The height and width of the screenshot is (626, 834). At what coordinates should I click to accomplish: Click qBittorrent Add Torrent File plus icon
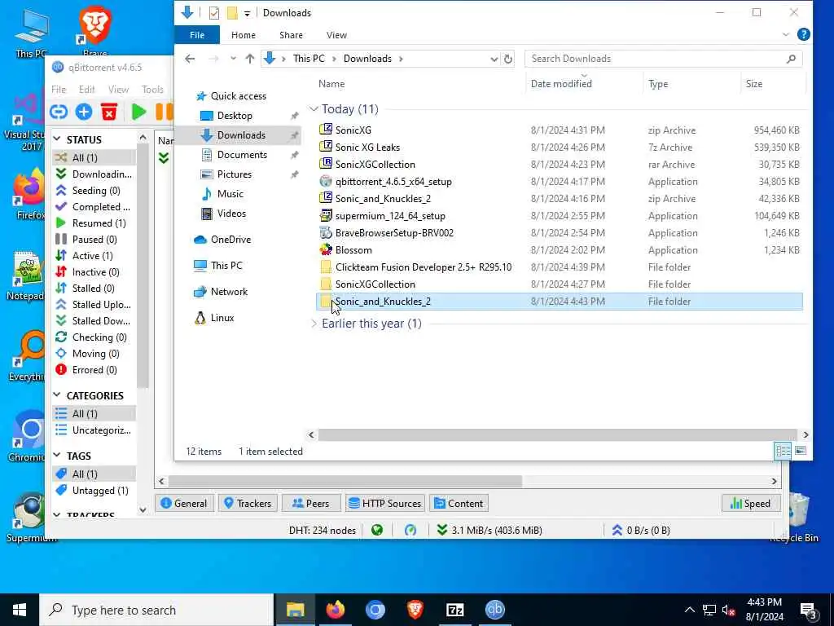(x=84, y=112)
